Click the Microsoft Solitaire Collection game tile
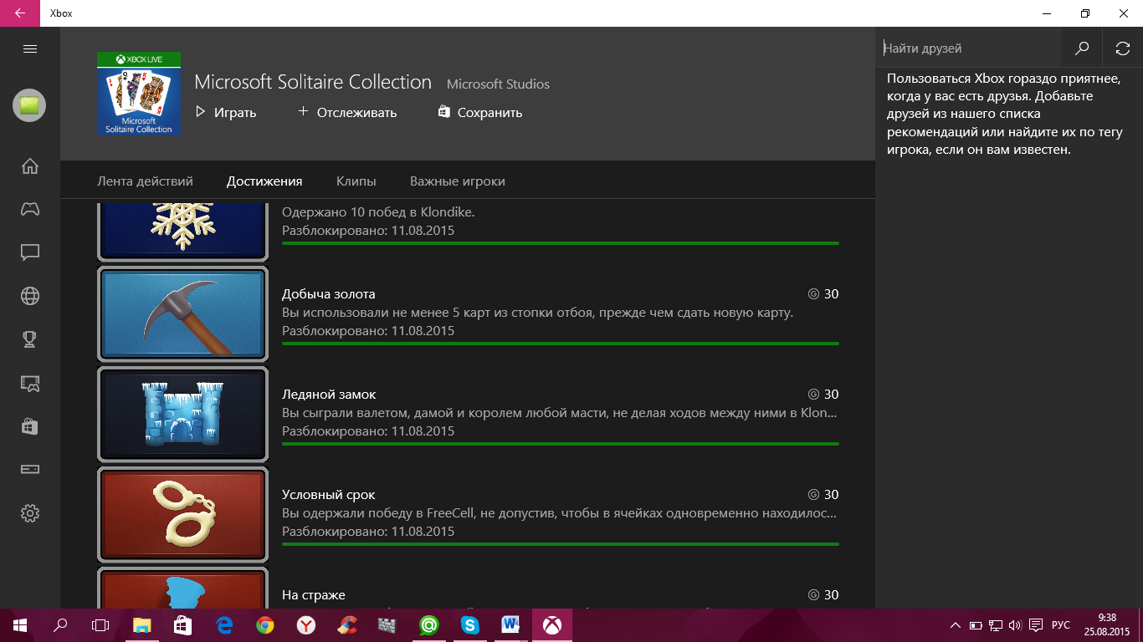The image size is (1143, 642). [x=139, y=94]
